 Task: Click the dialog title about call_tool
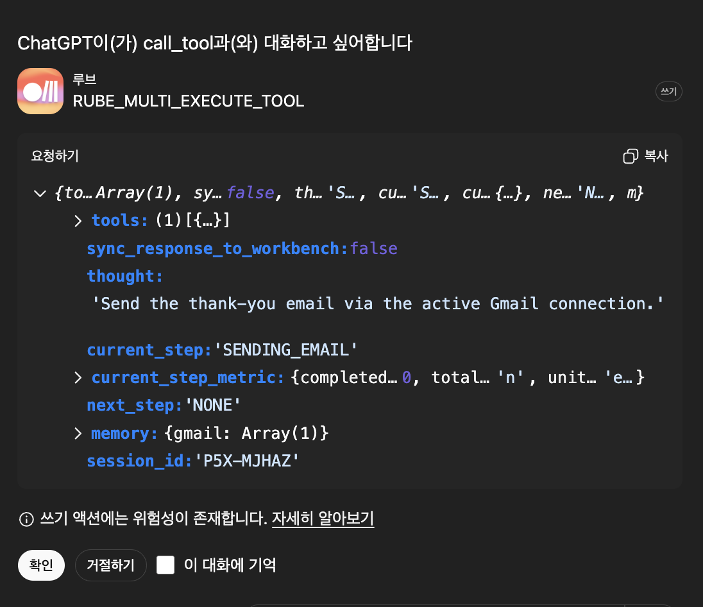(x=215, y=43)
